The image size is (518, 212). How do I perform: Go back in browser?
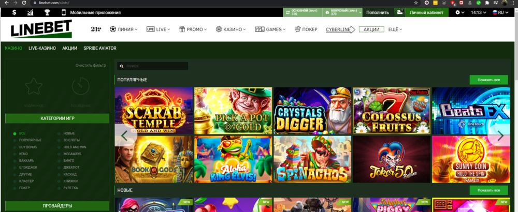pos(7,3)
